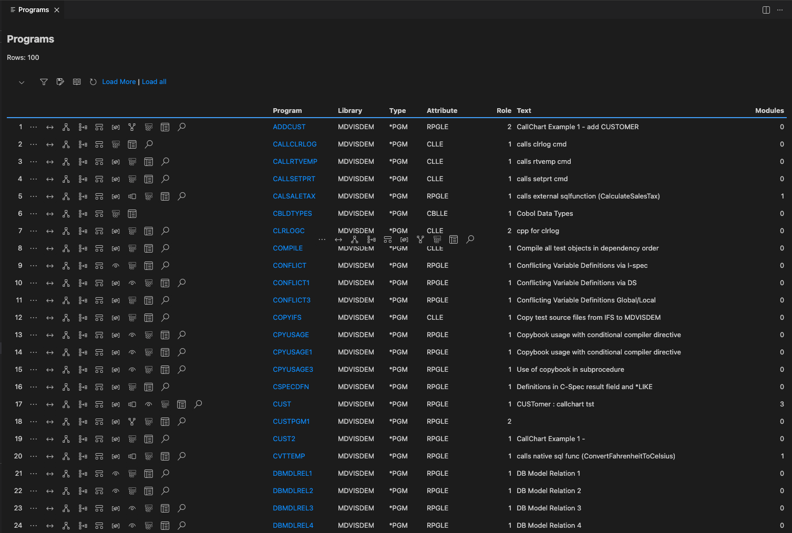Click the eye icon in the DBMDLREL3 row
This screenshot has width=792, height=533.
pos(132,508)
